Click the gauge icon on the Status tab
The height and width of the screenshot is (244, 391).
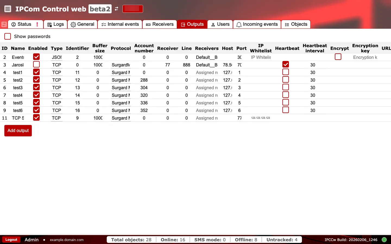click(x=14, y=24)
